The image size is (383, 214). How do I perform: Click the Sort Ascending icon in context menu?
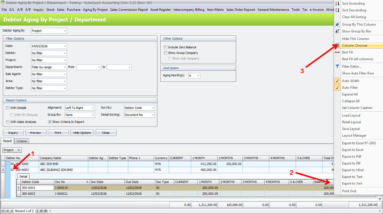pyautogui.click(x=337, y=4)
